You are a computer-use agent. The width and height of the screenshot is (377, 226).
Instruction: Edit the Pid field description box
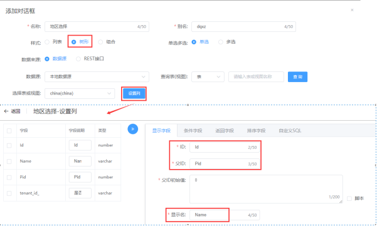80,177
